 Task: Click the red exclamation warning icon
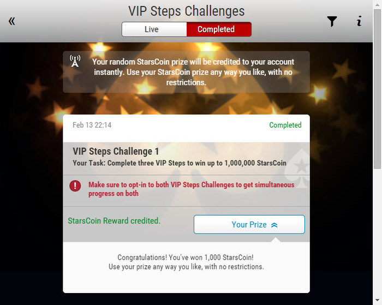tap(75, 186)
